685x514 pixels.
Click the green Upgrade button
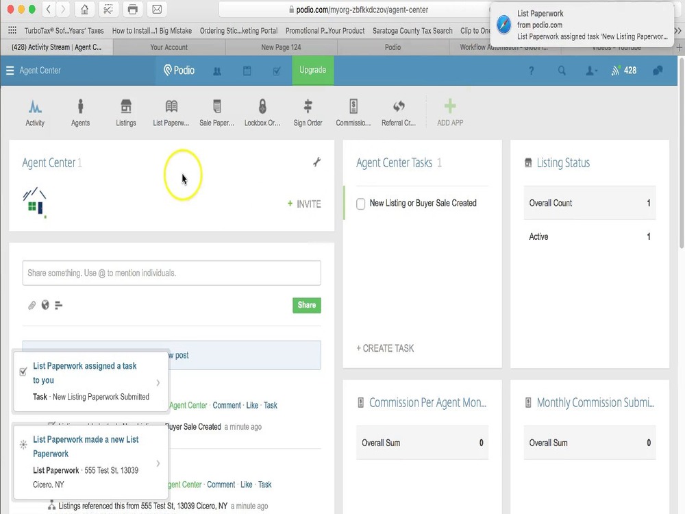[313, 70]
